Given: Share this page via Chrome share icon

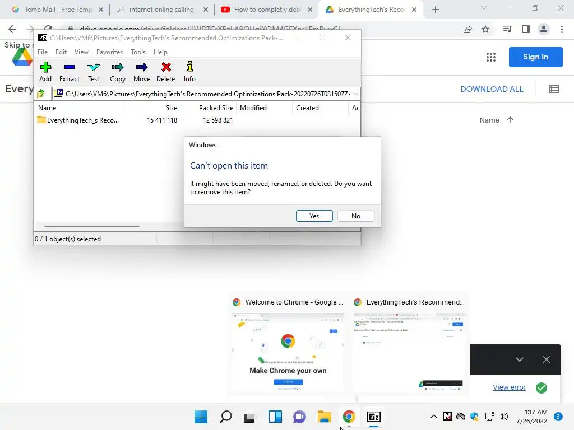Looking at the screenshot, I should 467,29.
